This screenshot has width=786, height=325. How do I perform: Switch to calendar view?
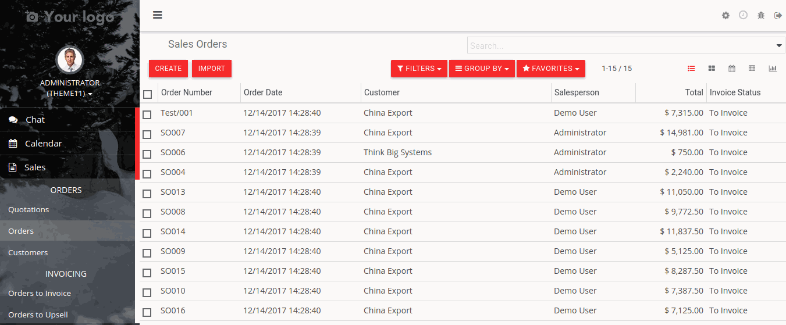pos(732,69)
